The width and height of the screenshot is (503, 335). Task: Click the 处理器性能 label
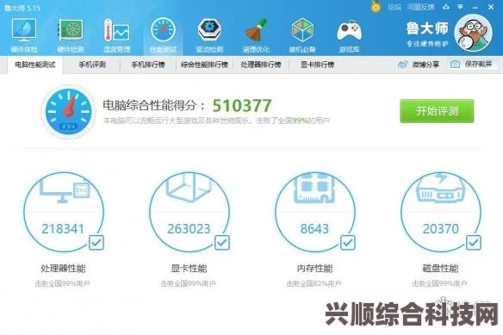tap(63, 268)
